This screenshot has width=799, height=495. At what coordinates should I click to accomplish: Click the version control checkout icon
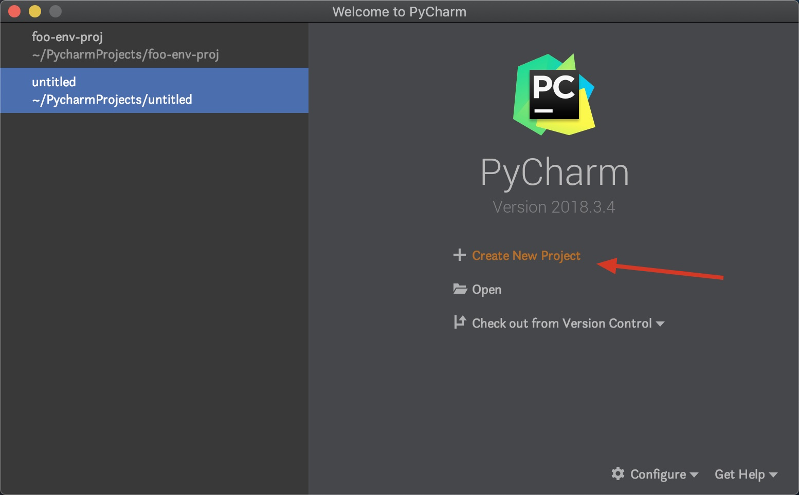460,322
